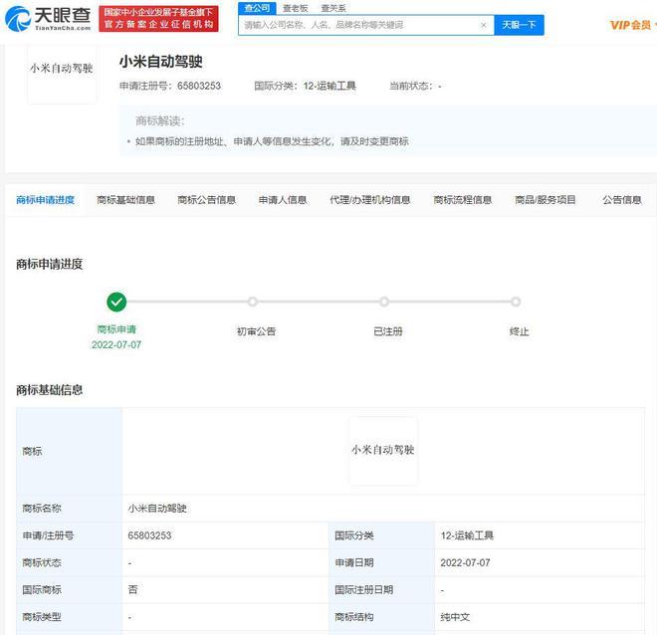Viewport: 657px width, 635px height.
Task: Click the header 国际分类：12-运输工具 text
Action: coord(305,86)
